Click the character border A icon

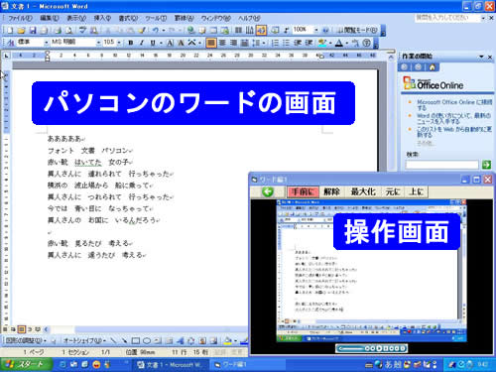pos(170,43)
